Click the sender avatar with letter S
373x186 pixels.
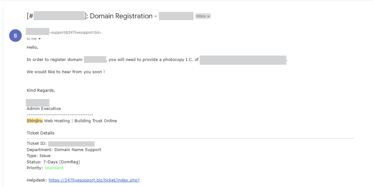pyautogui.click(x=15, y=35)
